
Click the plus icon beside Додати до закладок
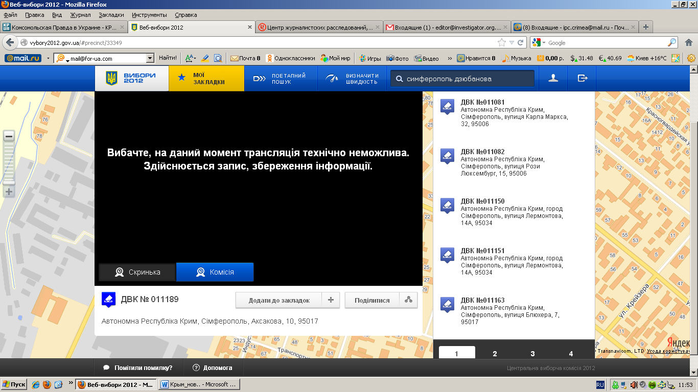[331, 300]
